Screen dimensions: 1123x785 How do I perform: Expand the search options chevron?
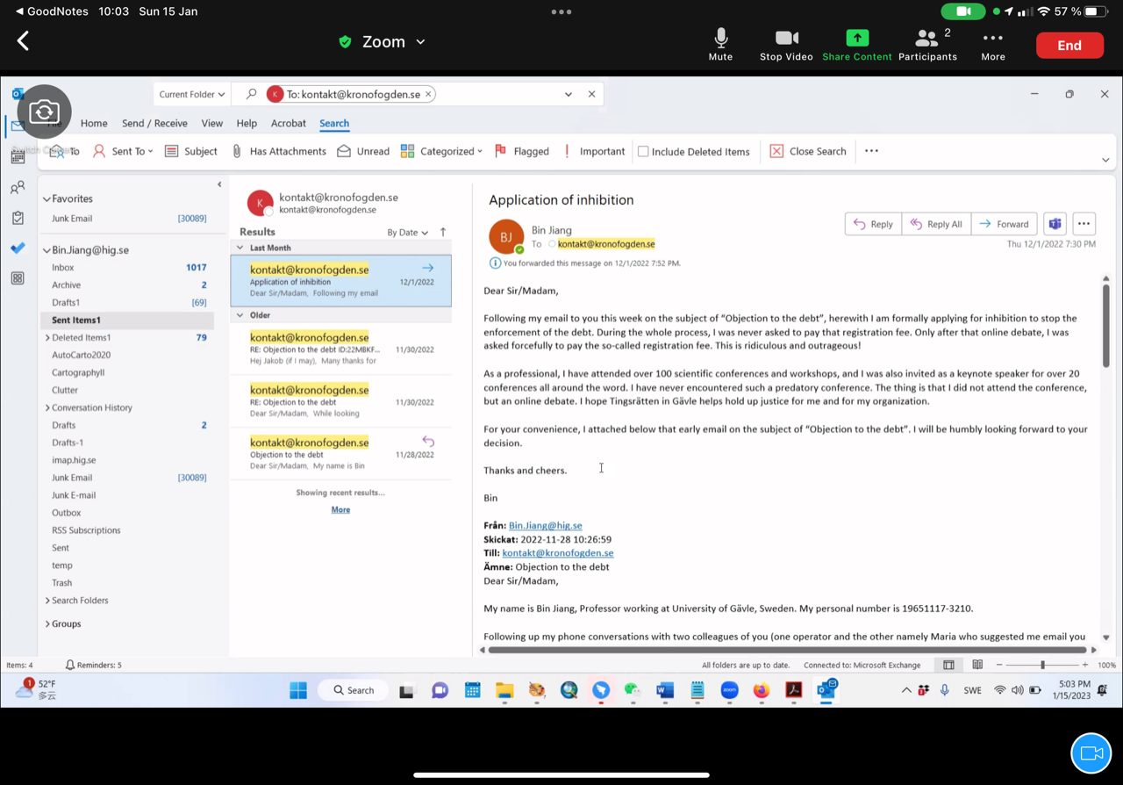pos(569,94)
